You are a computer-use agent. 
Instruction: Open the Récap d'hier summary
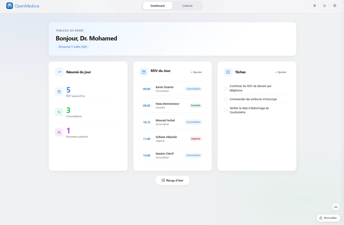[x=173, y=181]
